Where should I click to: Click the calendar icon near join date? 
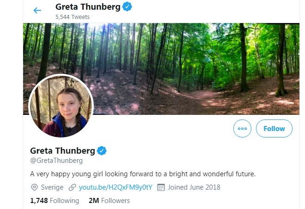tap(161, 187)
